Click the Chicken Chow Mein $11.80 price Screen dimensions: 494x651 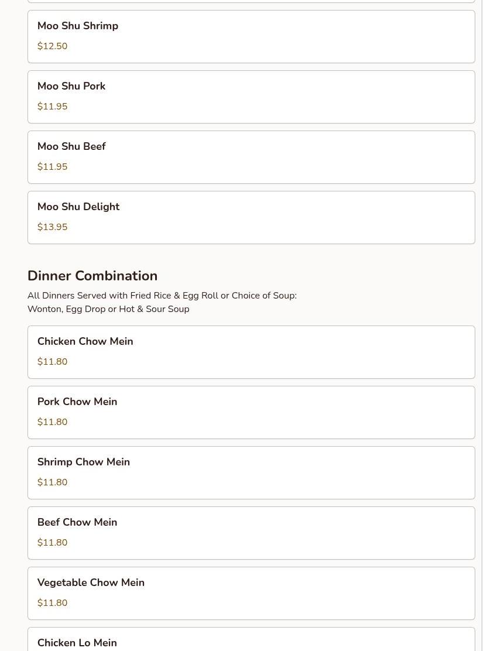pos(52,362)
